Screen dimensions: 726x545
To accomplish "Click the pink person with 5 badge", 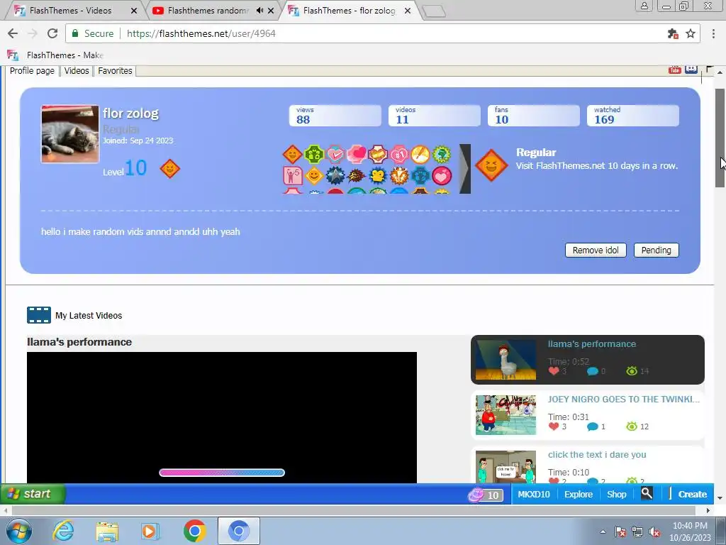I will pos(292,176).
